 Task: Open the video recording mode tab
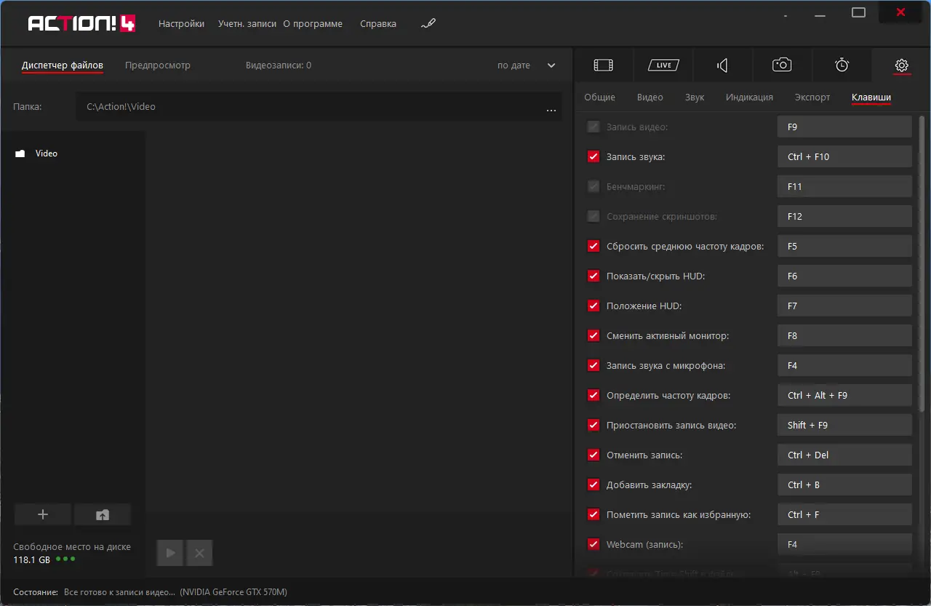[x=603, y=65]
